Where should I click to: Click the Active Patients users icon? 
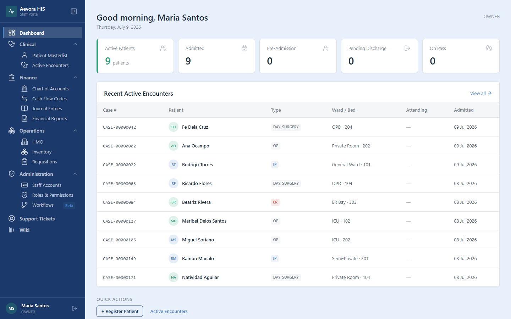[x=163, y=48]
